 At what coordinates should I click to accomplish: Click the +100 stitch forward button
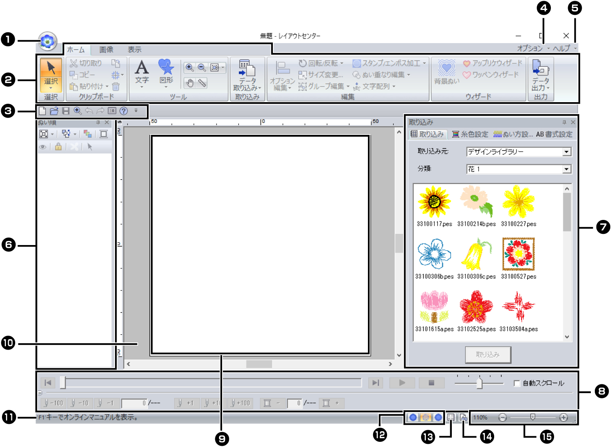point(239,403)
